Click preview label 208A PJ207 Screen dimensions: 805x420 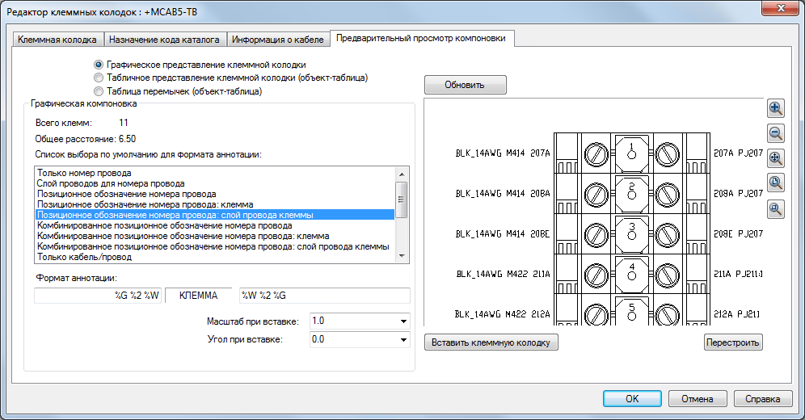(x=738, y=193)
